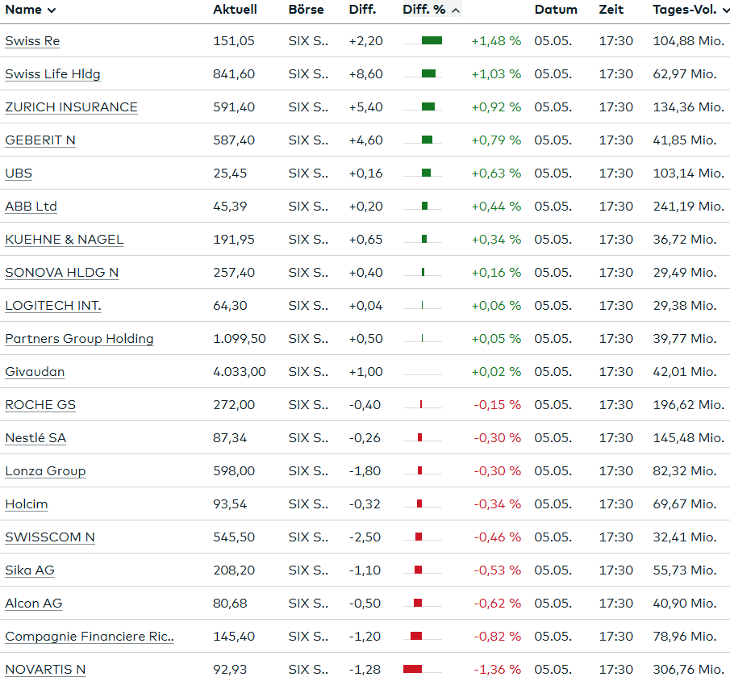Open the Nestlé SA link
Viewport: 730px width, 681px height.
tap(35, 438)
